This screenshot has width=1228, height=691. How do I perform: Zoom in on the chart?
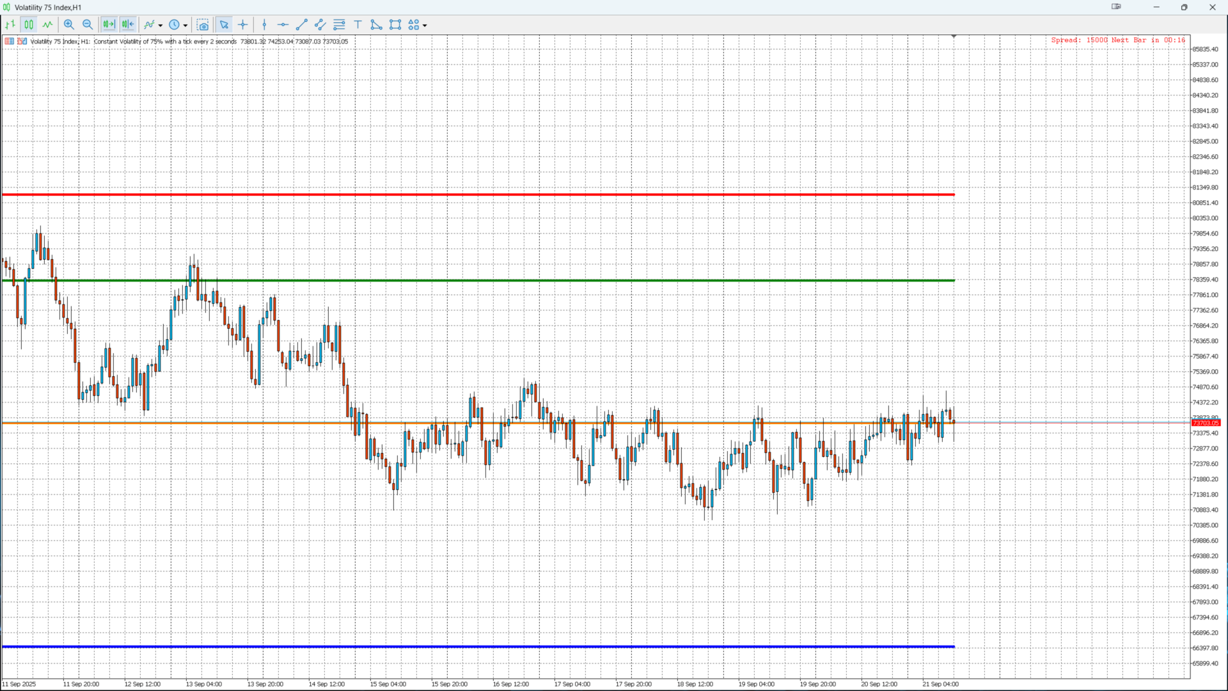pos(69,25)
